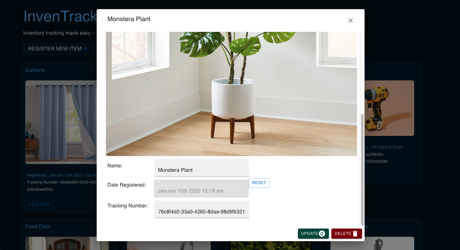View Item for Curtains card

click(x=39, y=205)
